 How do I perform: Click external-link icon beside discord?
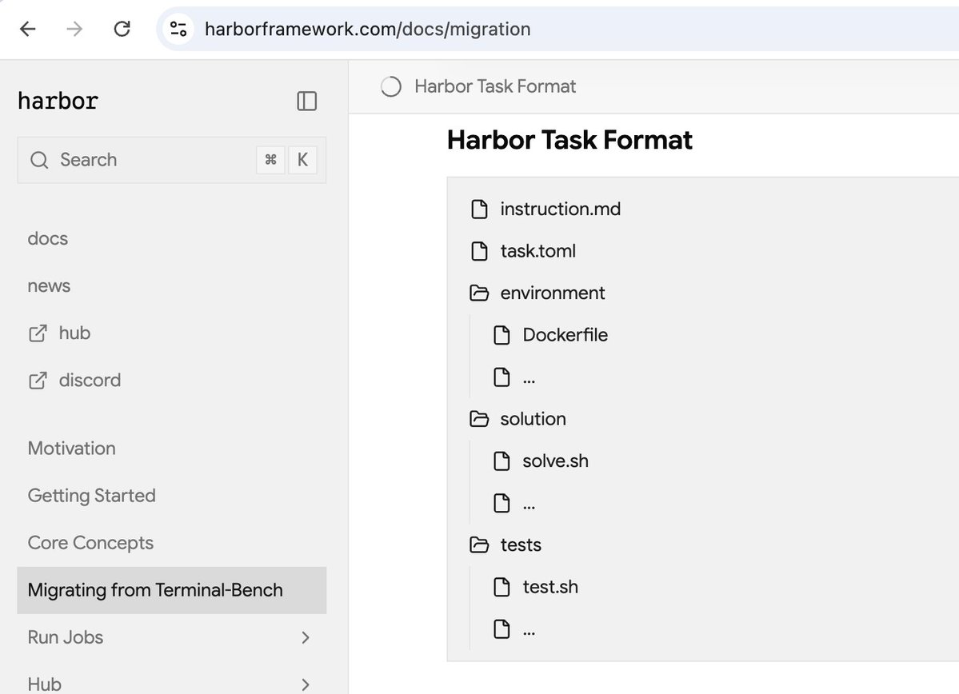(38, 381)
